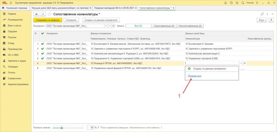Open the settings lines icon next to Тихонов

click(x=257, y=3)
